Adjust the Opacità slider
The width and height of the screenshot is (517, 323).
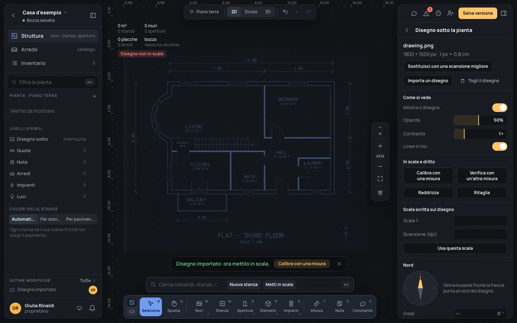(480, 120)
